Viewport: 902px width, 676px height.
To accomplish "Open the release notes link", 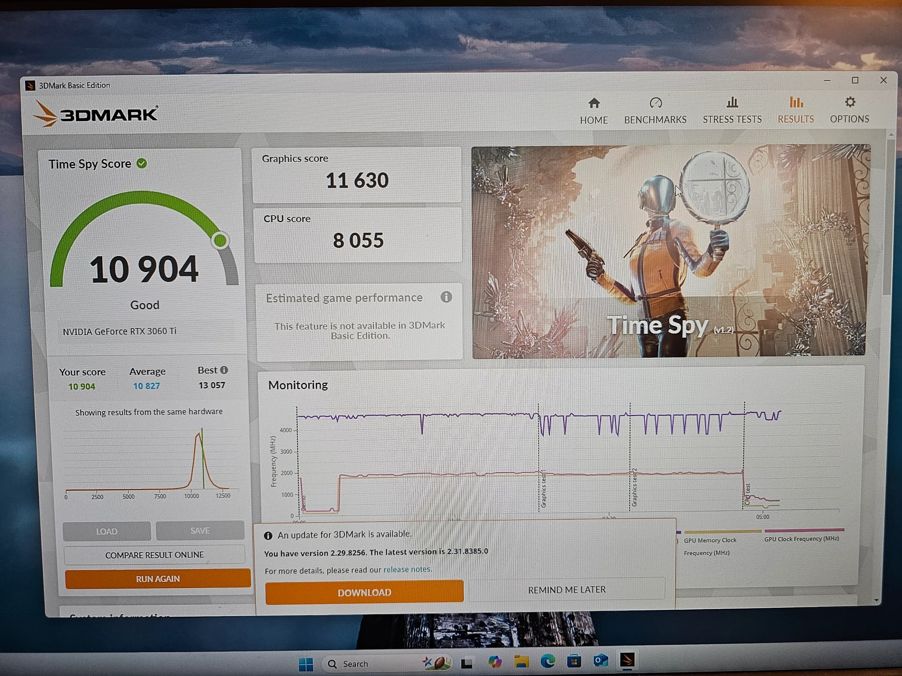I will [407, 569].
